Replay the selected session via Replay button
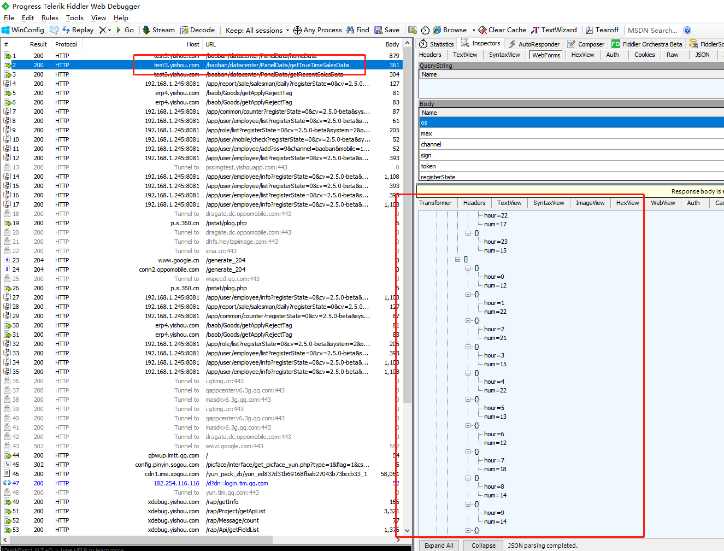This screenshot has width=724, height=551. (x=78, y=30)
